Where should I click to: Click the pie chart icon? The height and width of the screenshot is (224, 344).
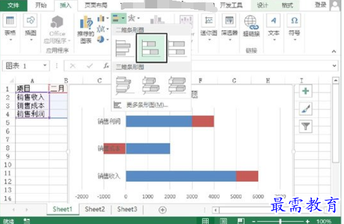(x=101, y=39)
